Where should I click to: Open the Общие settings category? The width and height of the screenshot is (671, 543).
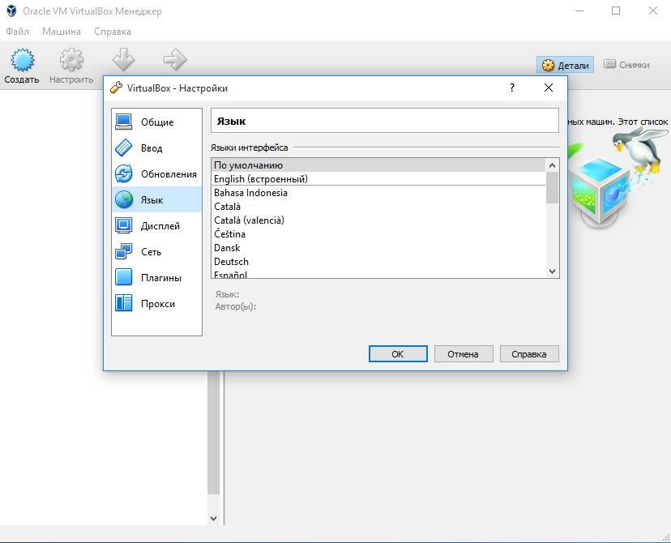(156, 122)
